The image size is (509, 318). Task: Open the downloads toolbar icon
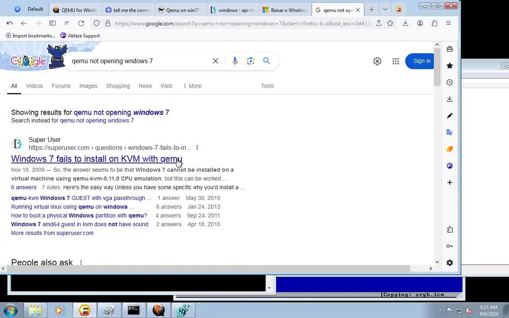tap(405, 23)
